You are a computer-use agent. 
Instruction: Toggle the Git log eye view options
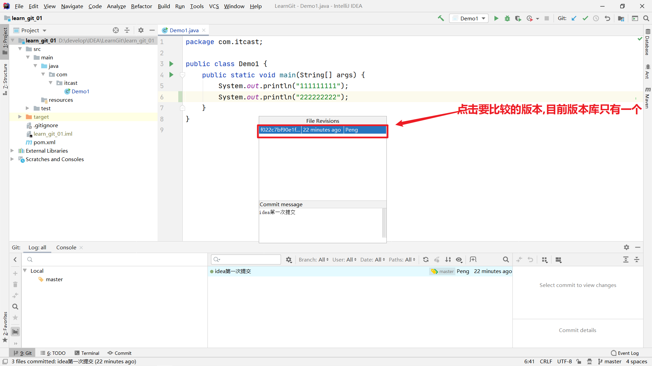click(459, 259)
